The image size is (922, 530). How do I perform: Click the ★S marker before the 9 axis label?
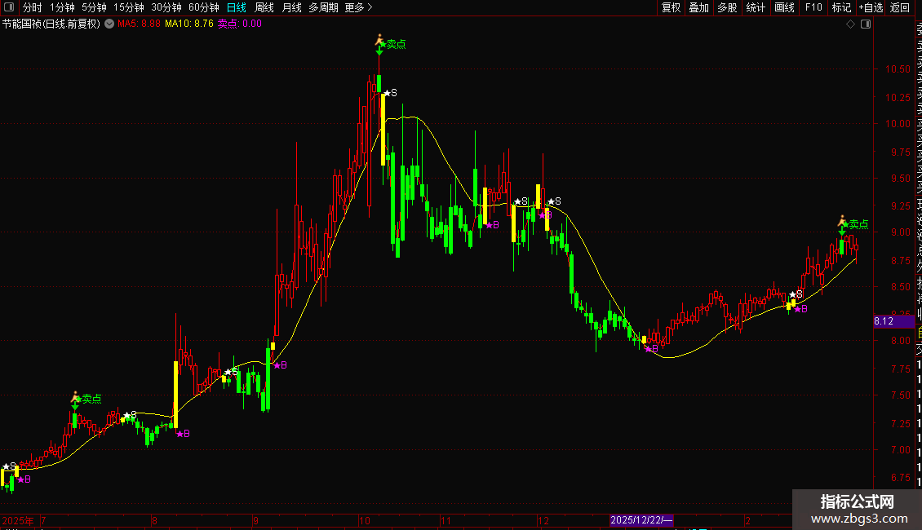click(x=231, y=372)
